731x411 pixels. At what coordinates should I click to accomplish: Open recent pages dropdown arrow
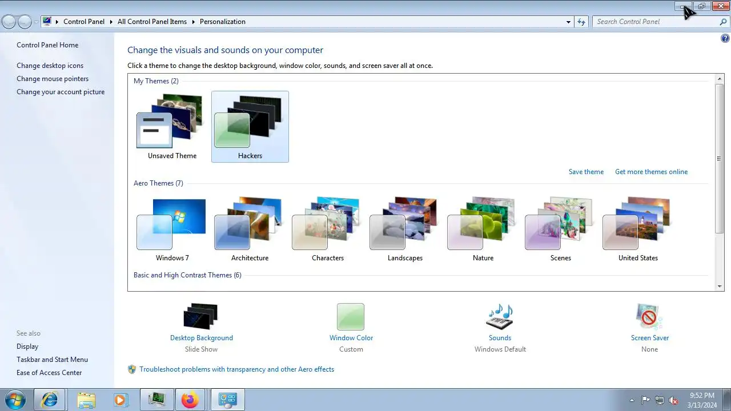click(37, 22)
